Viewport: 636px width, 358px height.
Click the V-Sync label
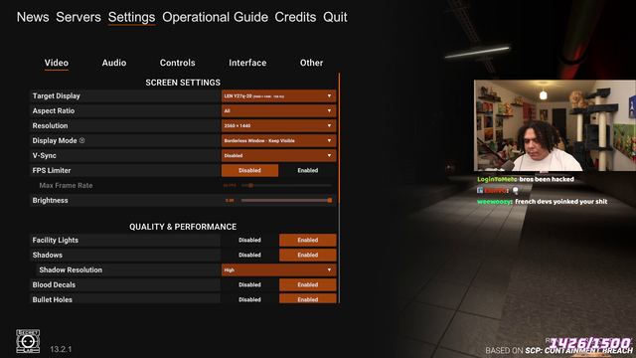(x=44, y=155)
